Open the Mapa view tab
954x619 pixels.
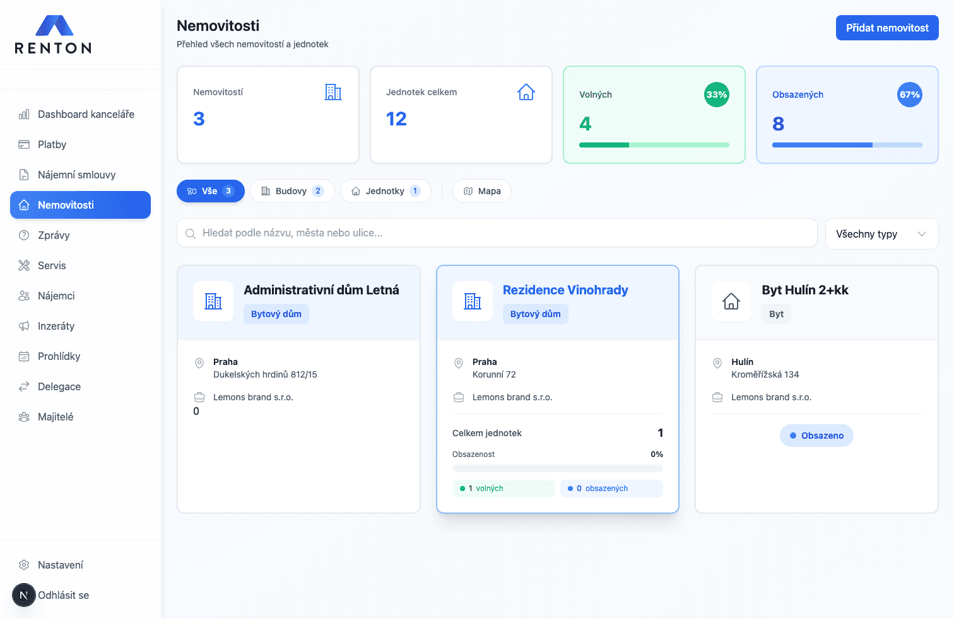482,191
